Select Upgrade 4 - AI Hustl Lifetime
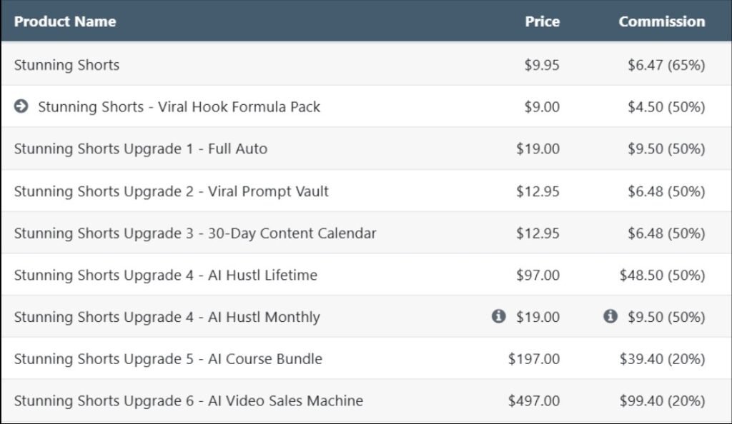This screenshot has height=424, width=732. (x=166, y=275)
